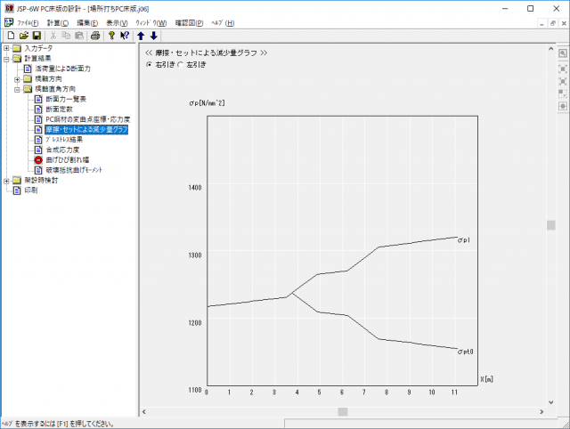Image resolution: width=570 pixels, height=429 pixels.
Task: Expand the 入力データ tree node
Action: [x=6, y=48]
